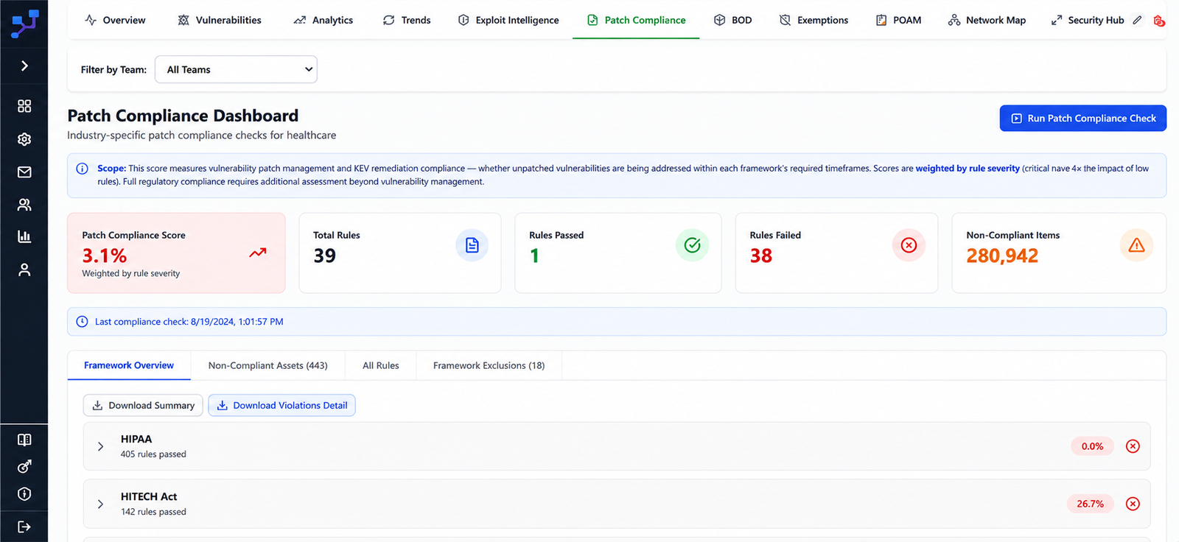The height and width of the screenshot is (542, 1179).
Task: Open the dashboard grid icon in the sidebar
Action: [24, 106]
